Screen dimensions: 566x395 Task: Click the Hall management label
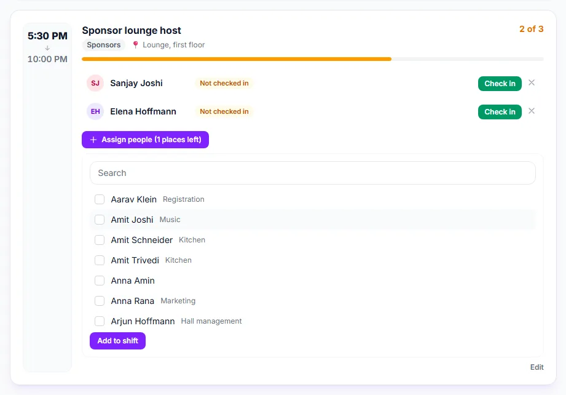click(211, 321)
